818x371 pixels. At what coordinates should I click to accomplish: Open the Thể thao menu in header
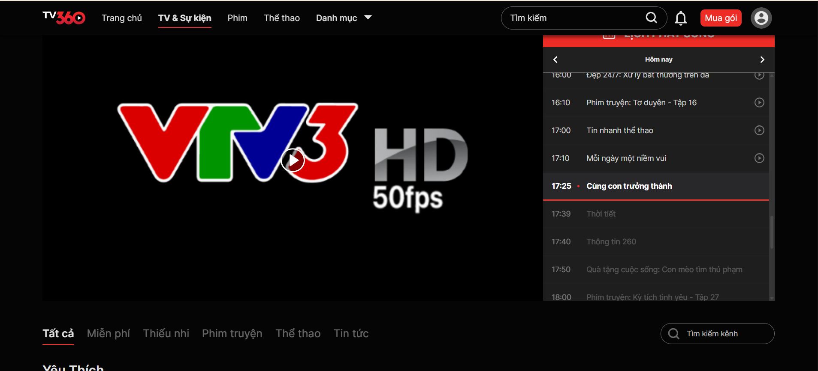(281, 18)
